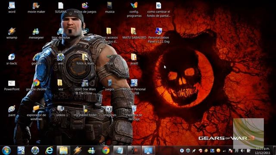Screen dimensions: 276x155
Task: Open fotos a. leyes folder
Action: (85, 59)
